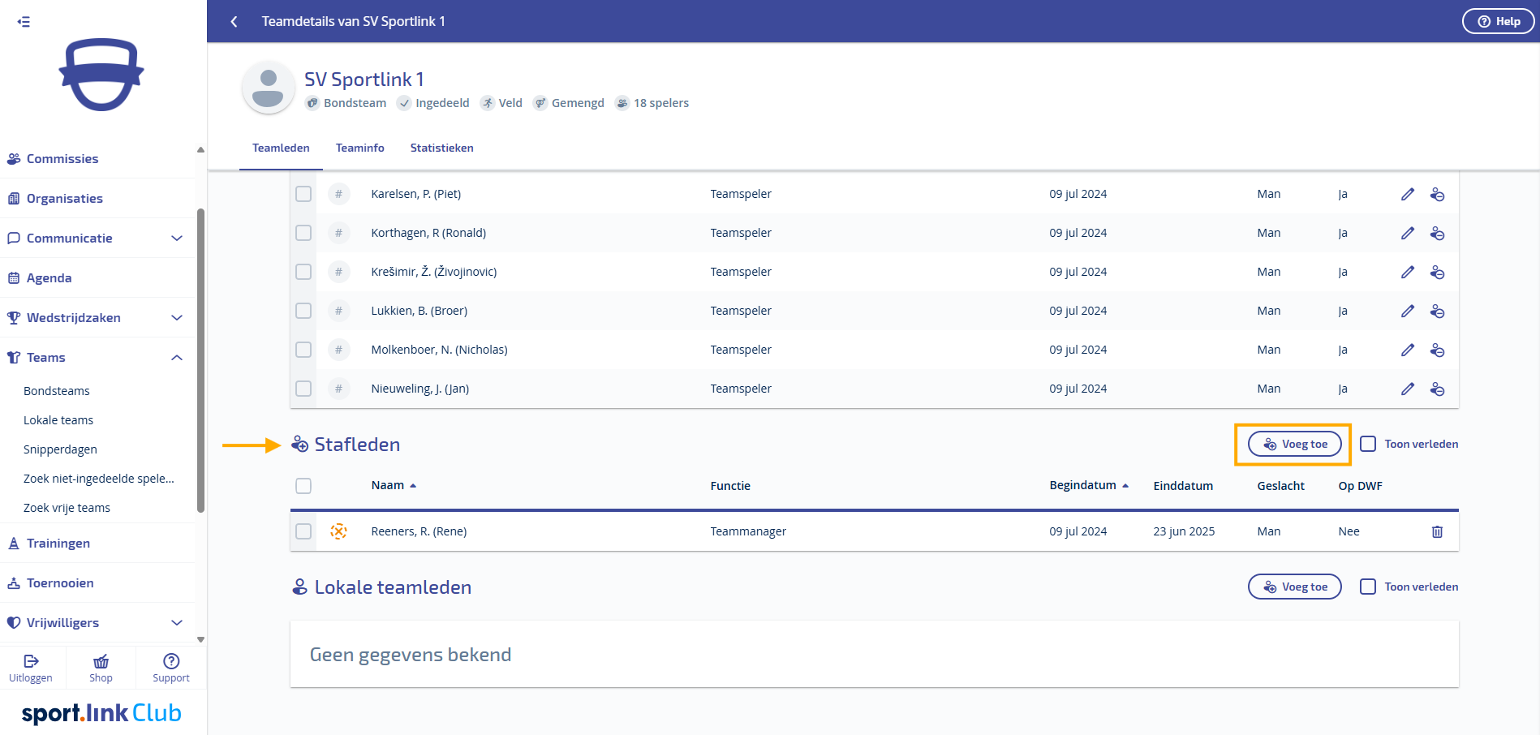Check the box for Nieuweling, J. (Jan)

pos(303,389)
